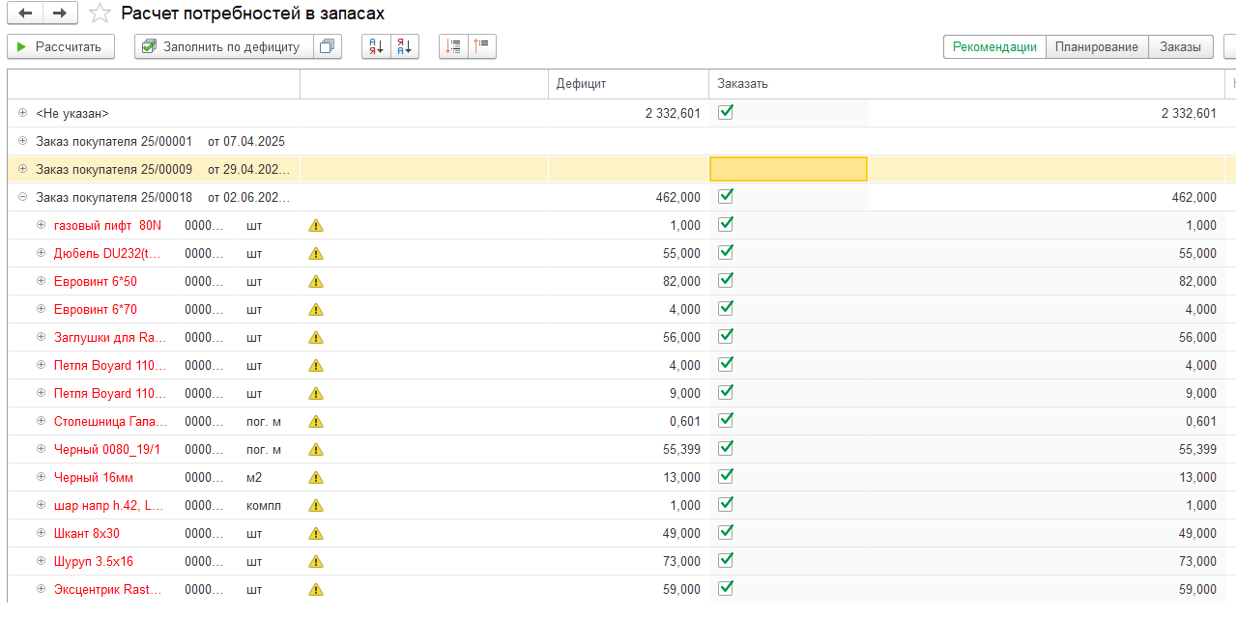1236x617 pixels.
Task: Sort list ascending А-Я
Action: [376, 46]
